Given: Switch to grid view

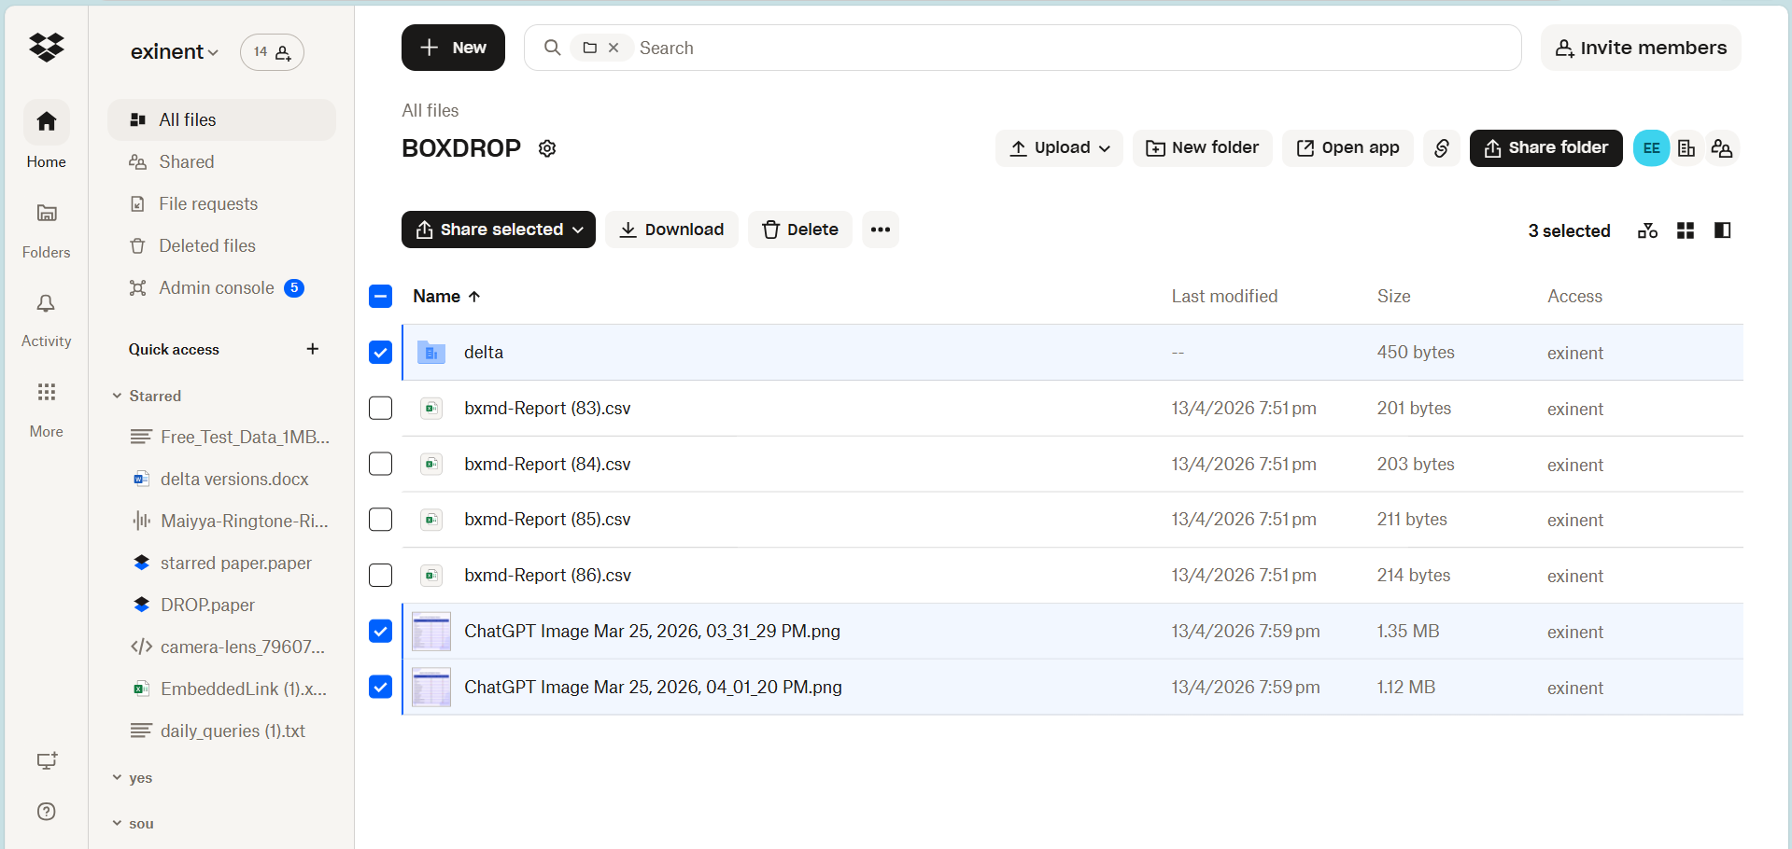Looking at the screenshot, I should pyautogui.click(x=1685, y=230).
